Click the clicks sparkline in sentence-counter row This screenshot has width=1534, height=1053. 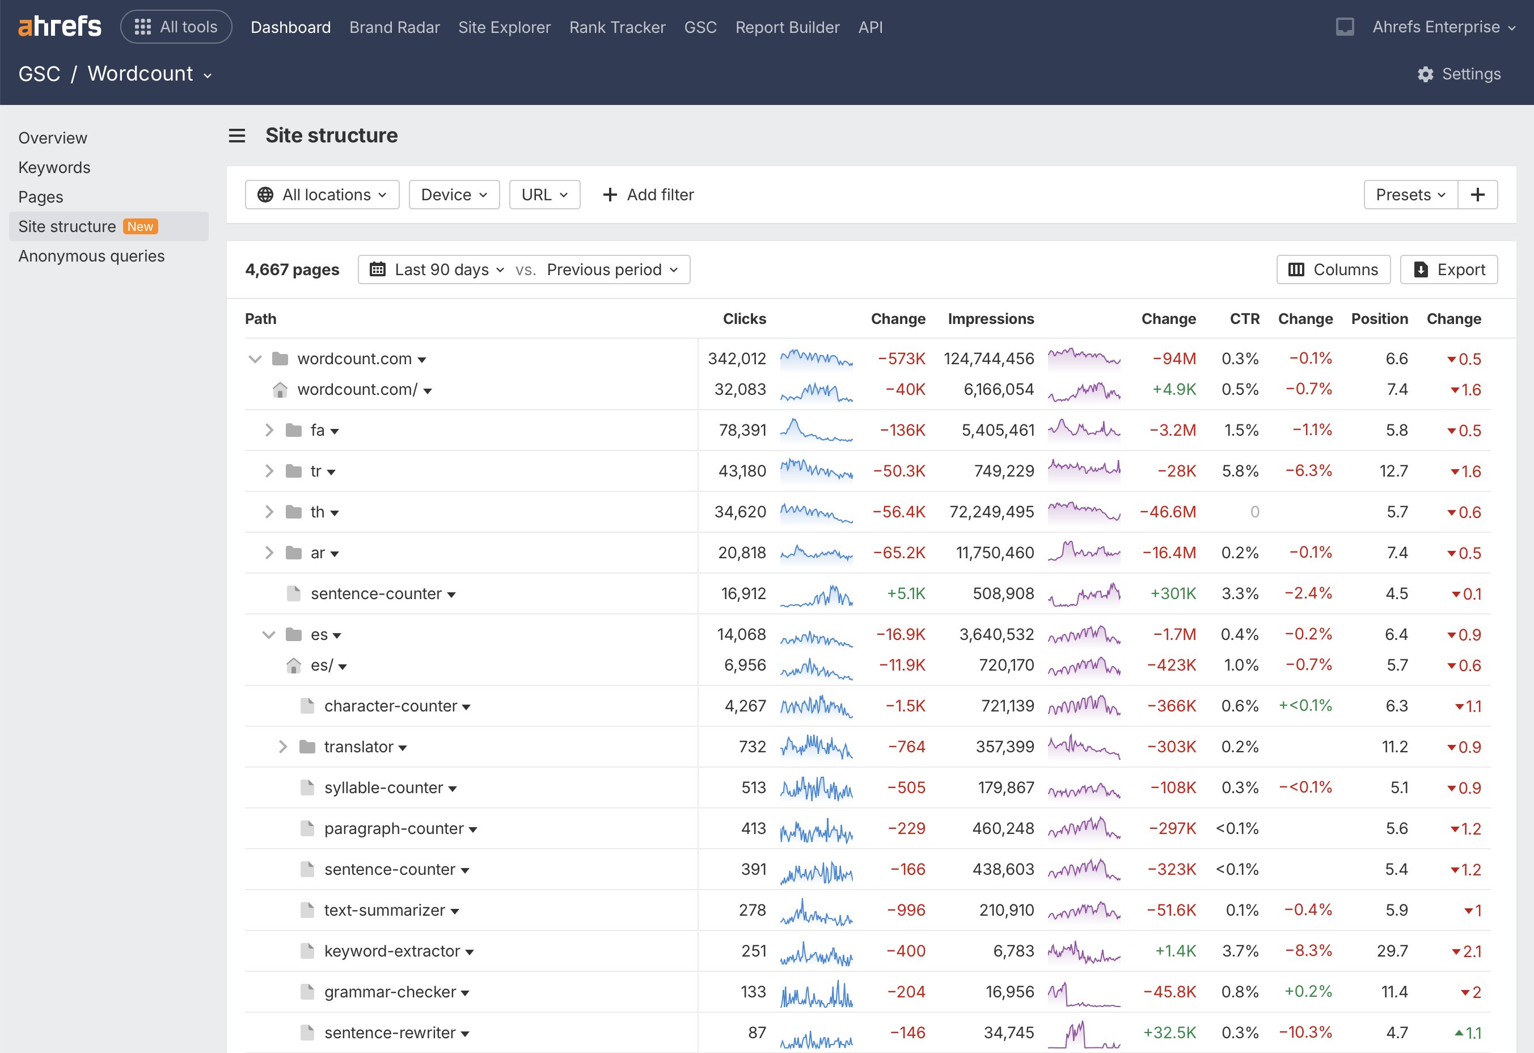pyautogui.click(x=816, y=594)
